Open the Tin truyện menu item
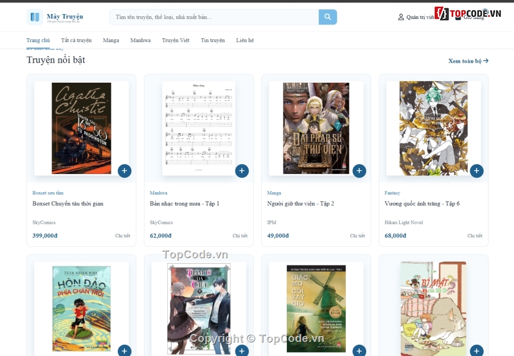 tap(213, 41)
